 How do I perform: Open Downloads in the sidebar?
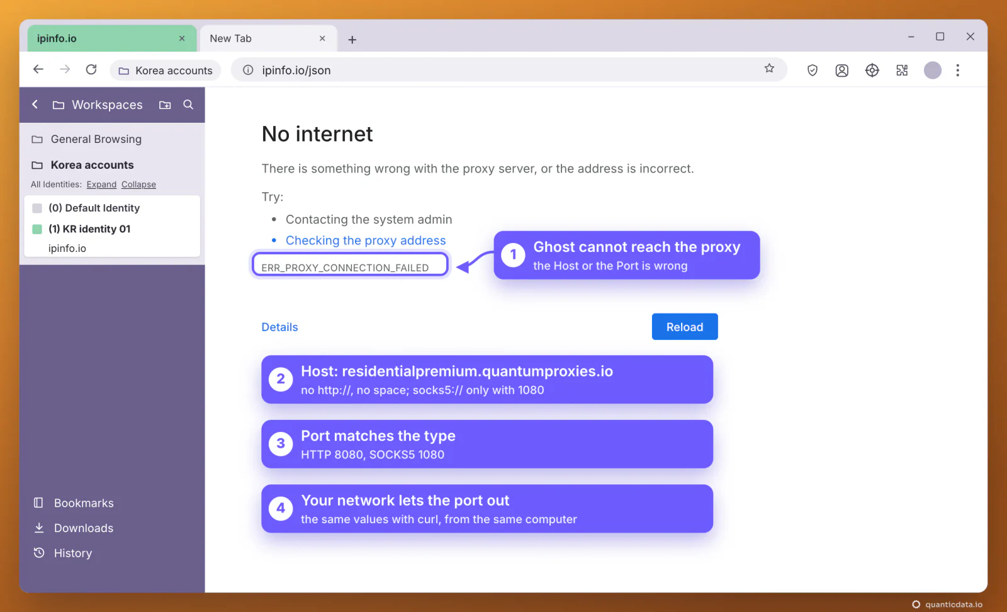(x=74, y=528)
